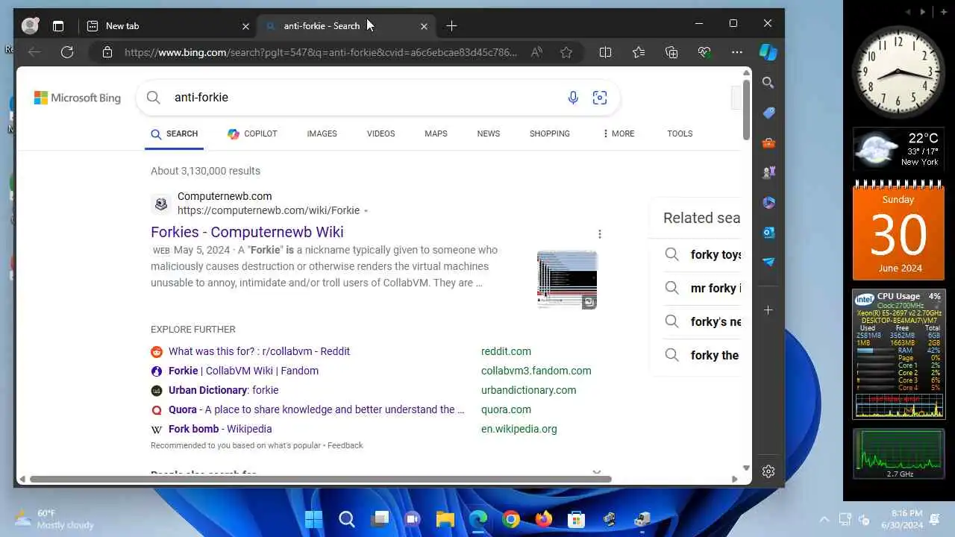The width and height of the screenshot is (955, 537).
Task: Select the COPILOT search tab
Action: tap(252, 134)
